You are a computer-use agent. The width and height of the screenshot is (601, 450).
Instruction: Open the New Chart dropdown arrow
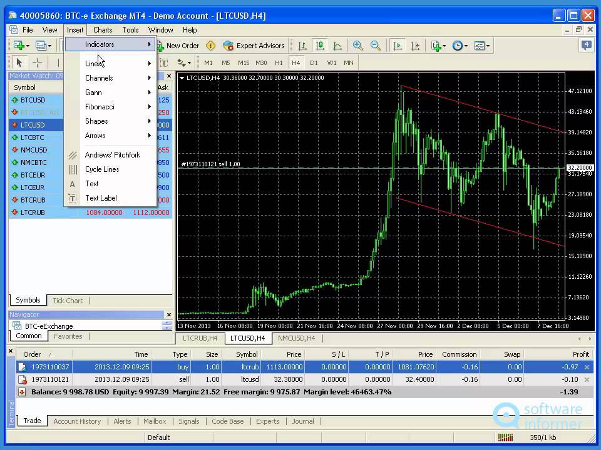pos(28,46)
